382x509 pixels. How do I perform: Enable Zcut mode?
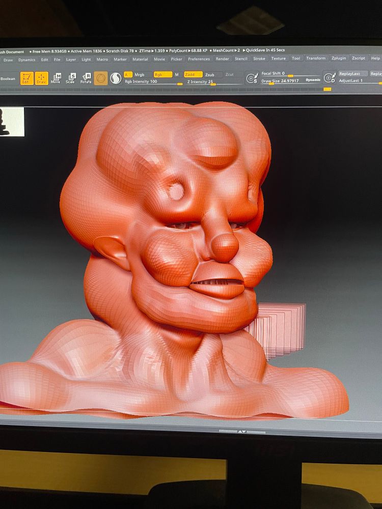[230, 75]
